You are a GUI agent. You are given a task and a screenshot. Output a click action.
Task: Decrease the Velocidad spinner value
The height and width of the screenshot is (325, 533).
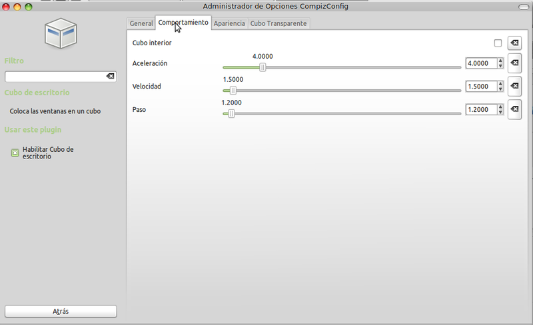[500, 89]
